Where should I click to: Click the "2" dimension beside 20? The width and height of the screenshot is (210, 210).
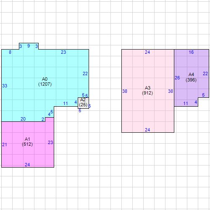pos(43,119)
